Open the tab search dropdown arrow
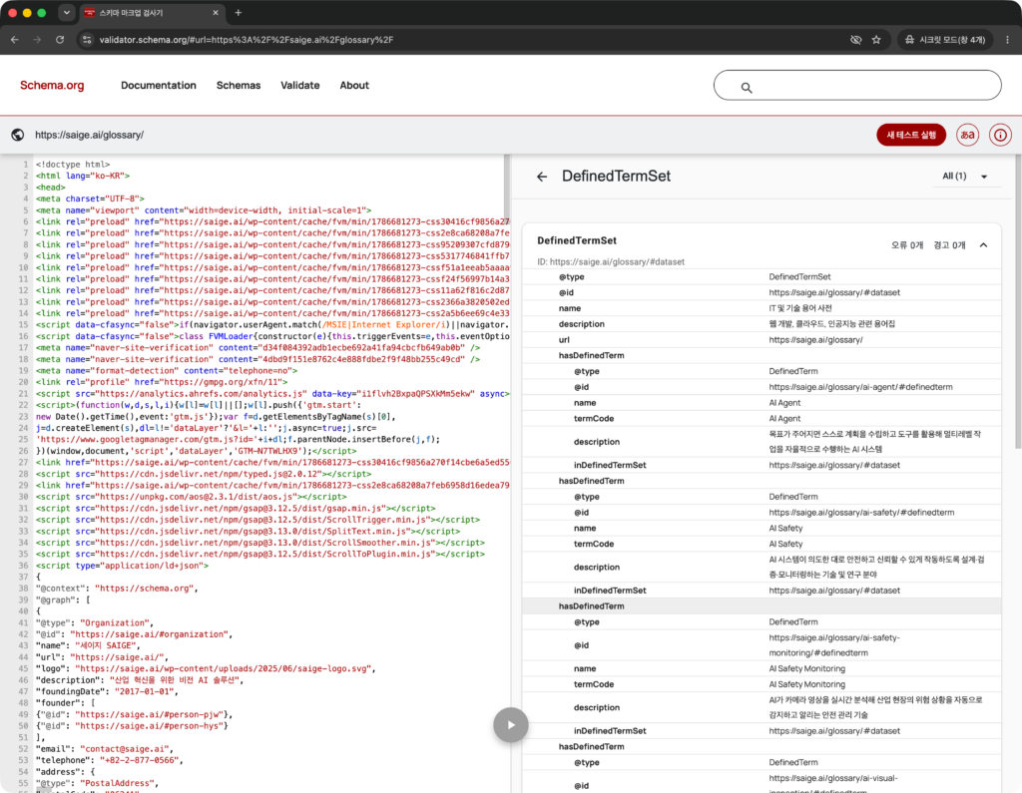Screen dimensions: 1022x793 tap(67, 12)
